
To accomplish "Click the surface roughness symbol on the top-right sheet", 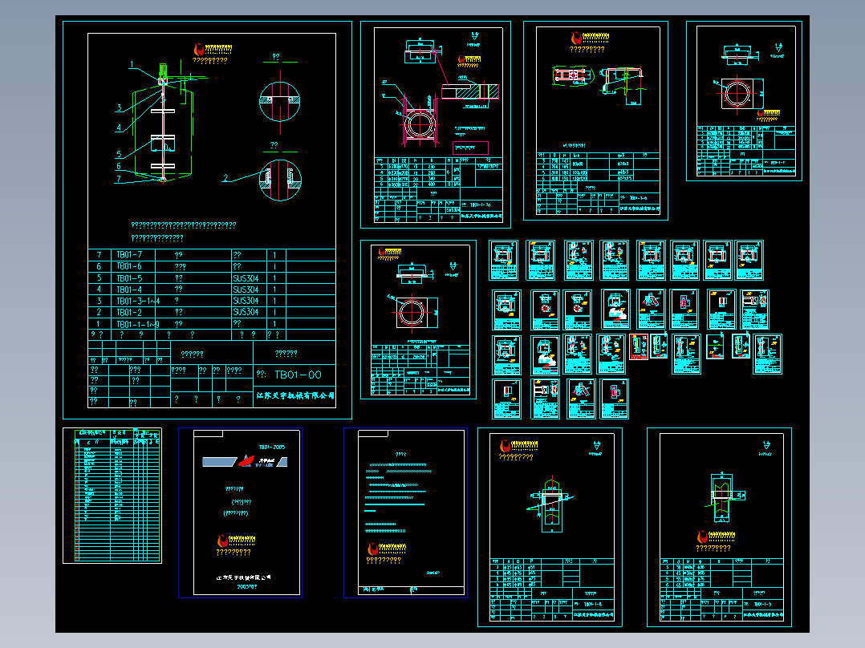I will pyautogui.click(x=778, y=48).
